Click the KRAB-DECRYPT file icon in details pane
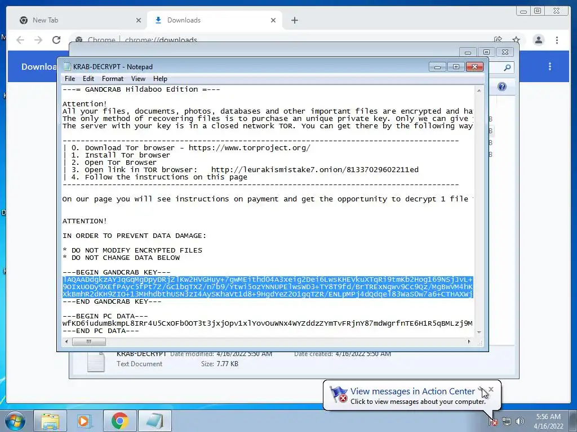Screen dimensions: 577x432 coord(96,362)
